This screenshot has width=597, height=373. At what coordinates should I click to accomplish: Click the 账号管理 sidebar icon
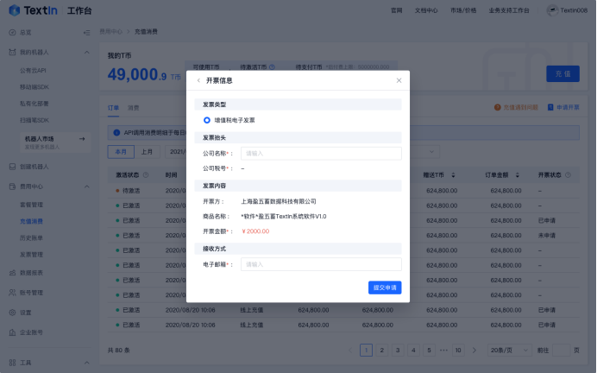(x=12, y=293)
